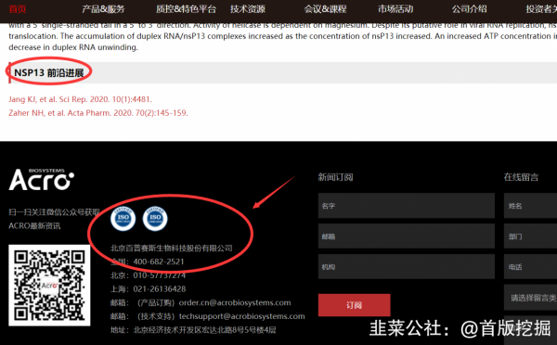Image resolution: width=557 pixels, height=345 pixels.
Task: Focus the 部门 message field
Action: [x=530, y=236]
